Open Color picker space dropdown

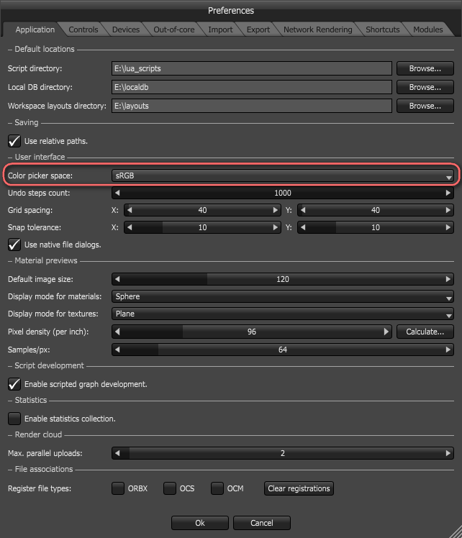[283, 175]
